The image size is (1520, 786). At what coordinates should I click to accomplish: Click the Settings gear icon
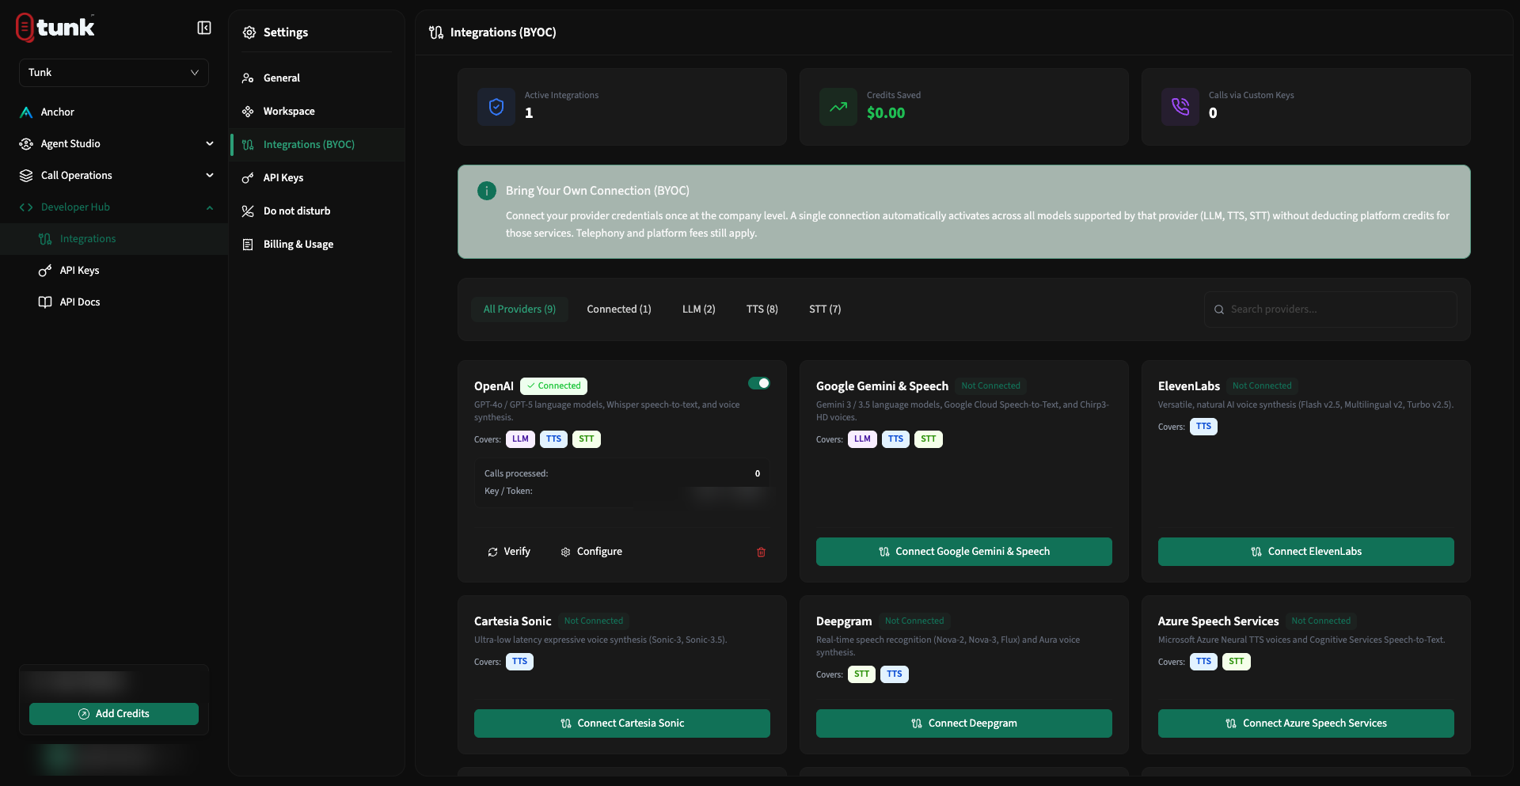[x=249, y=32]
